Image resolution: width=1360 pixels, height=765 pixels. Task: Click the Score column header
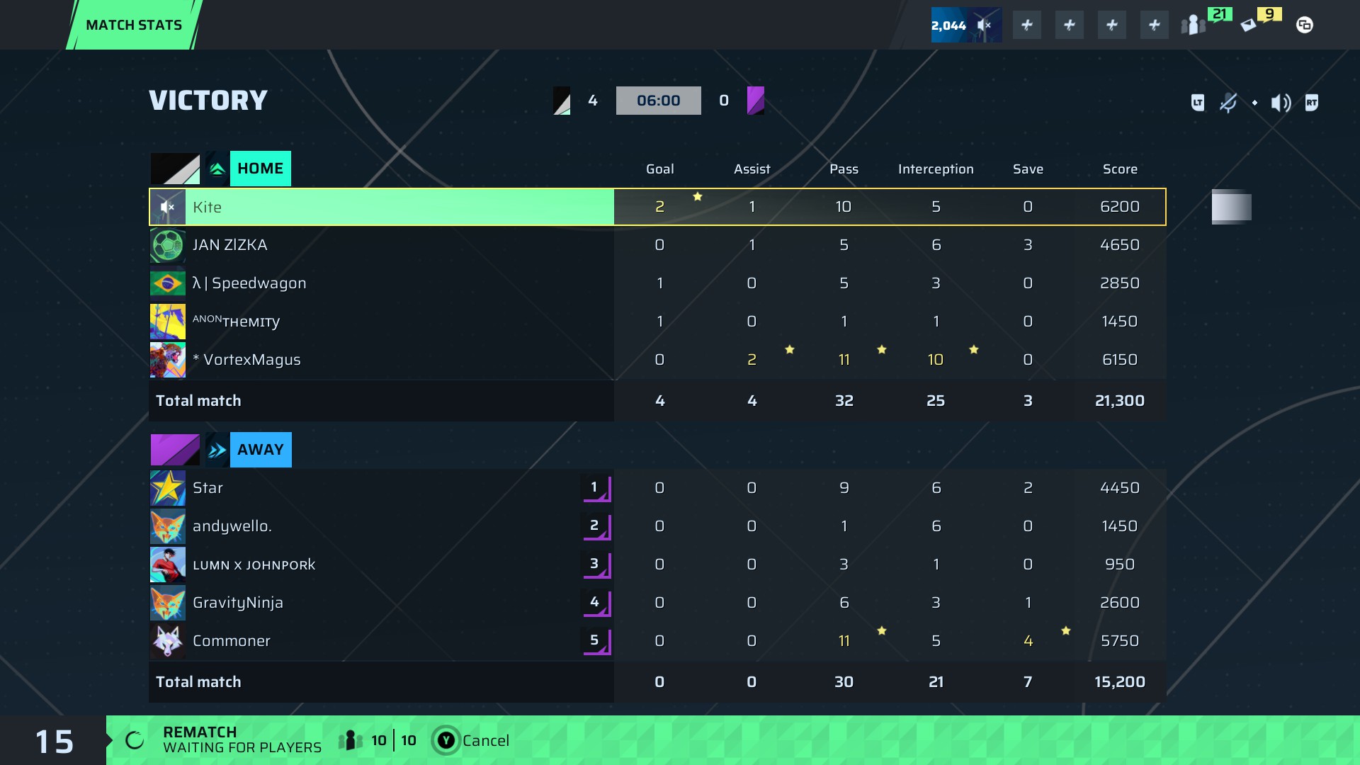1120,169
